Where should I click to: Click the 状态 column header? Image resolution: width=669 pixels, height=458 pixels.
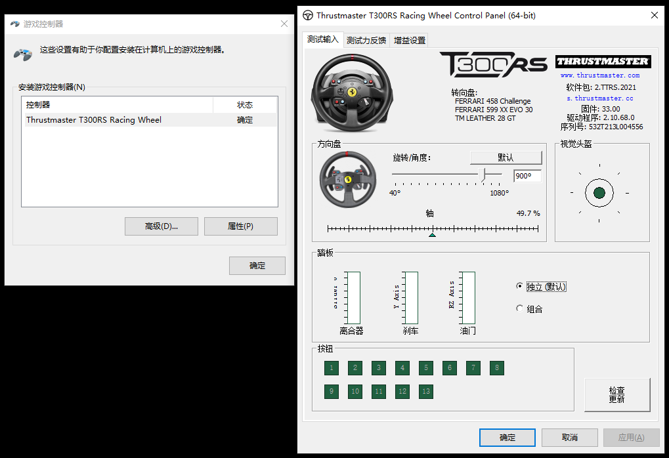pos(245,105)
